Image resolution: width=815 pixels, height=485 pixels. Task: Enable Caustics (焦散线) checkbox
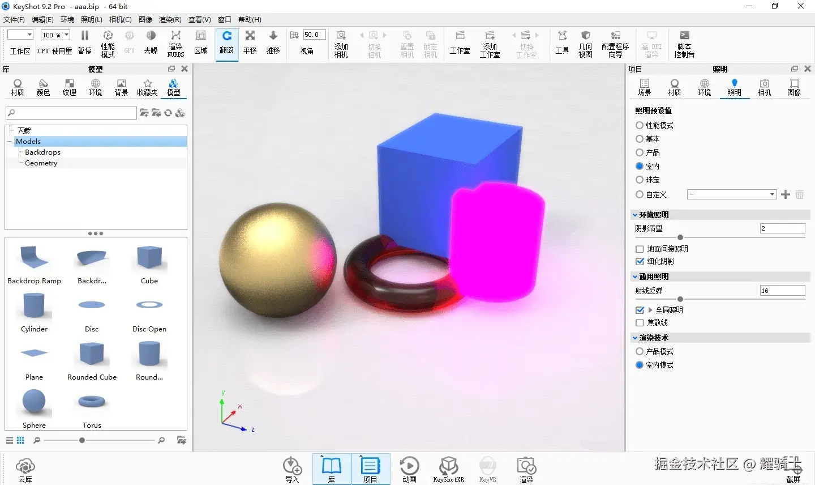coord(640,322)
